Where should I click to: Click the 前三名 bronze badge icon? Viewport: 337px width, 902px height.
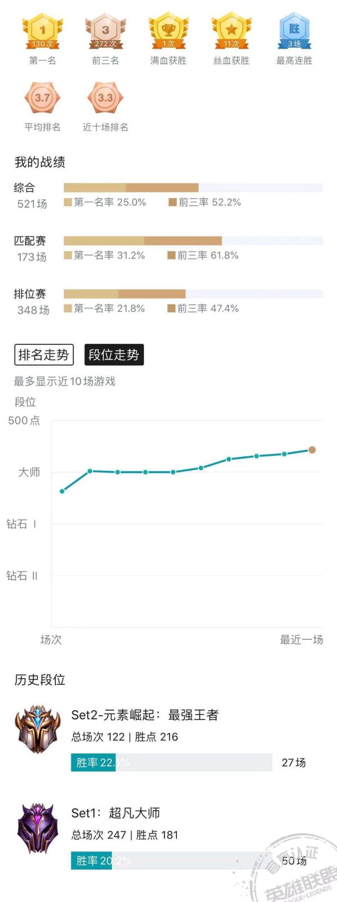[106, 32]
